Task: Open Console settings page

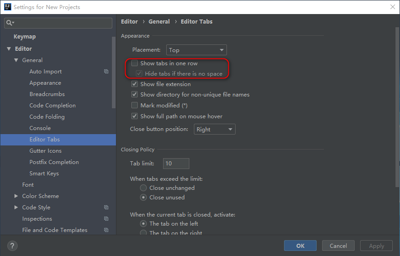Action: click(40, 128)
